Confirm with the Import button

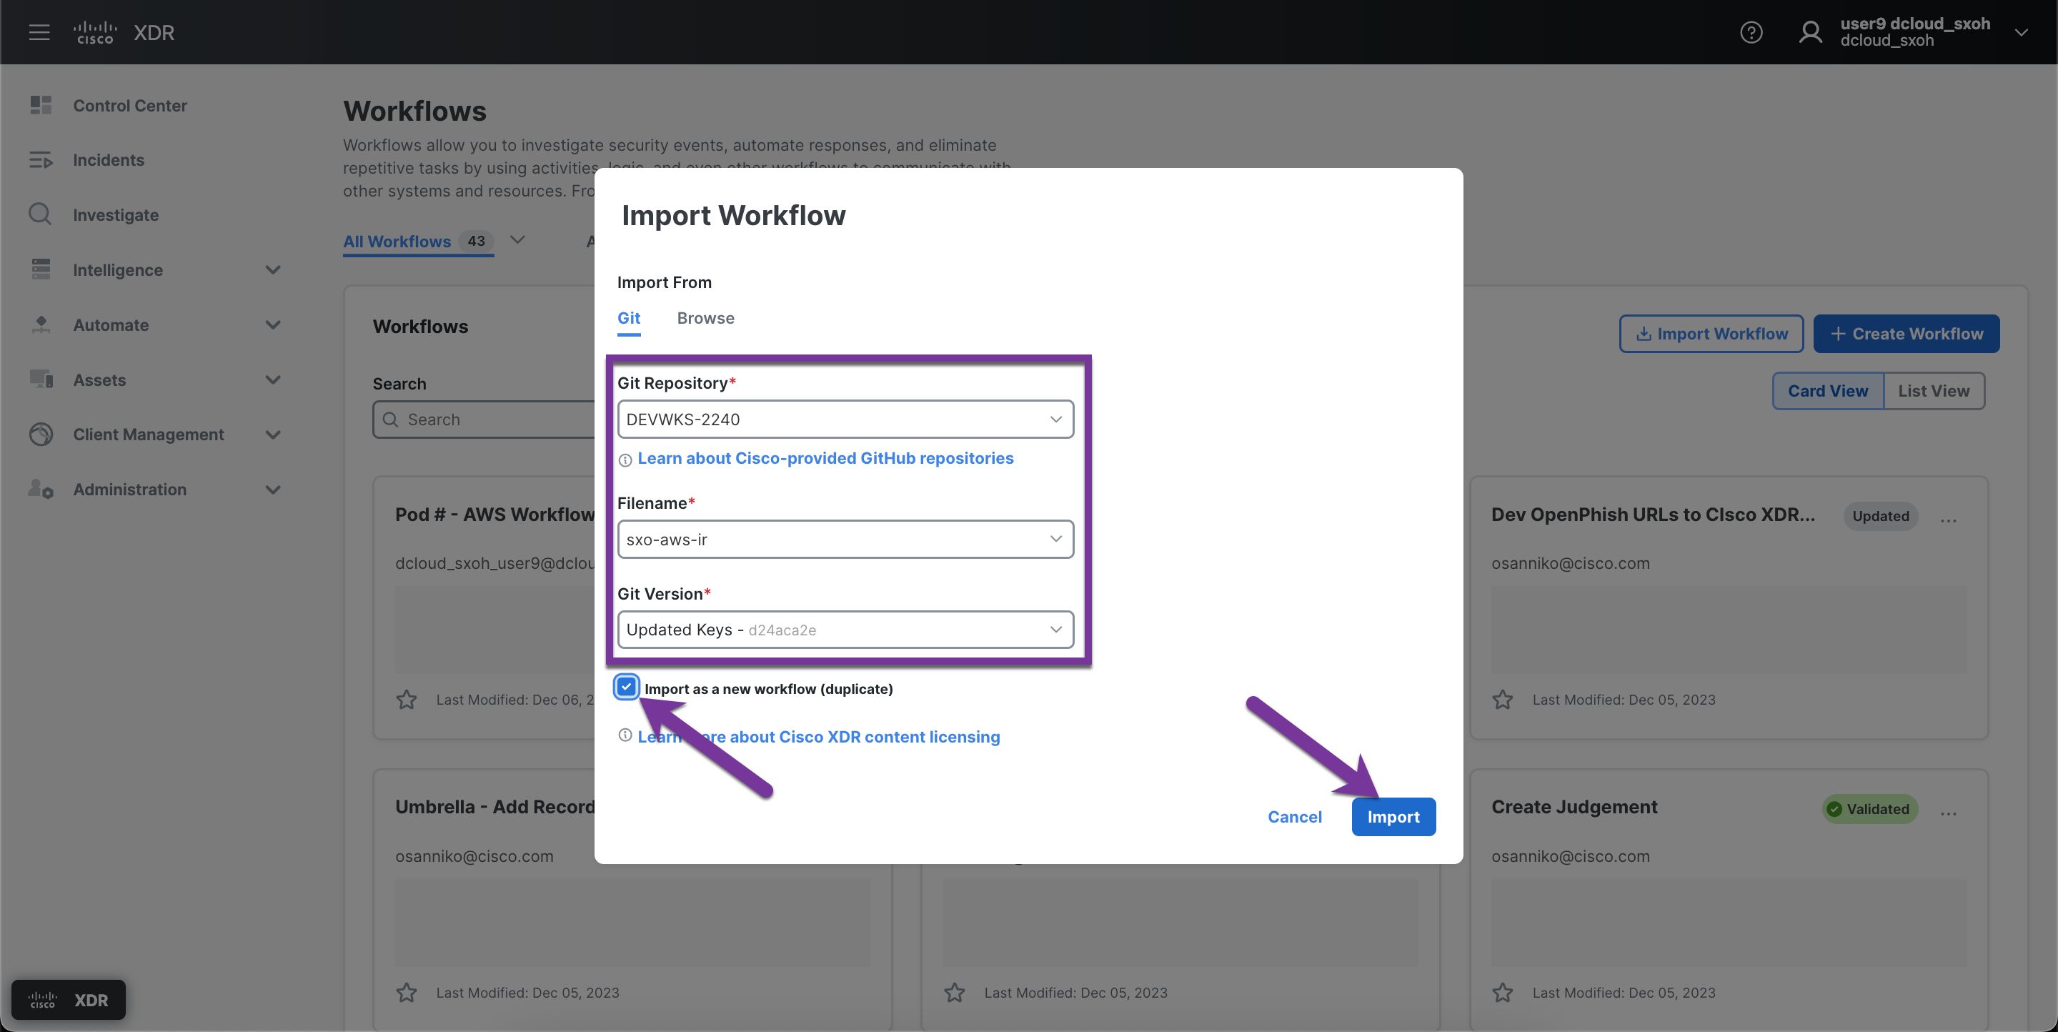(x=1393, y=816)
